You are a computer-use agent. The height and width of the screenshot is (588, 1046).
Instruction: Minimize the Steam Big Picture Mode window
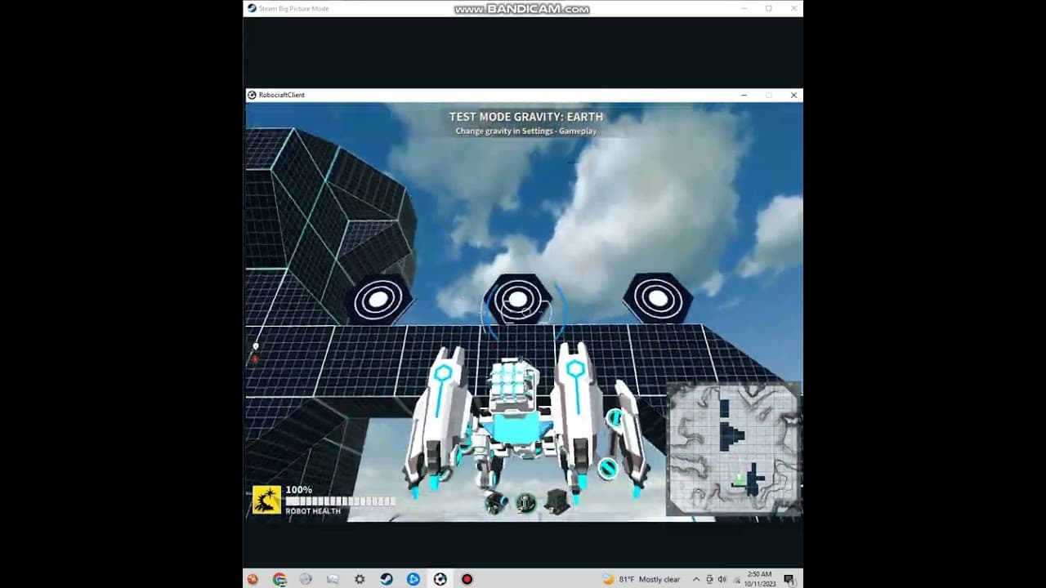tap(744, 8)
